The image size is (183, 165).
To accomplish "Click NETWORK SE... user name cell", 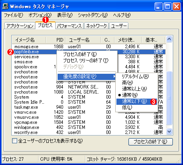I will (x=83, y=87).
